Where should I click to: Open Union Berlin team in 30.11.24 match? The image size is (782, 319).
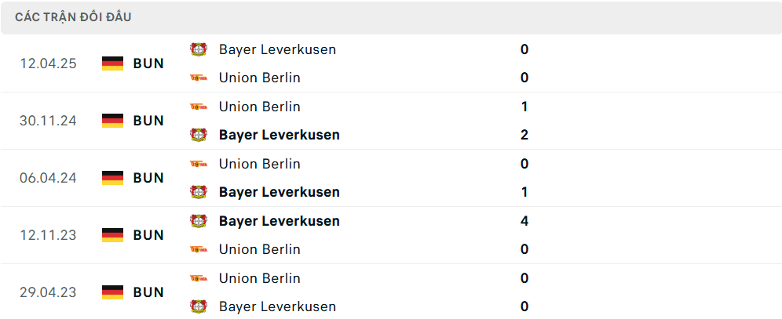259,107
